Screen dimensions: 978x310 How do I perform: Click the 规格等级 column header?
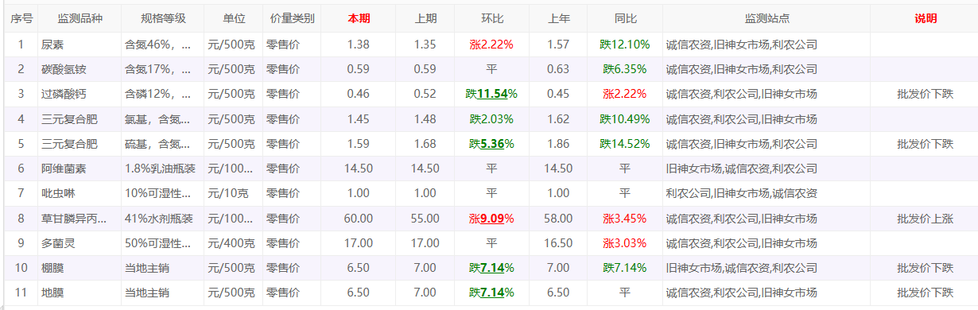pyautogui.click(x=162, y=18)
